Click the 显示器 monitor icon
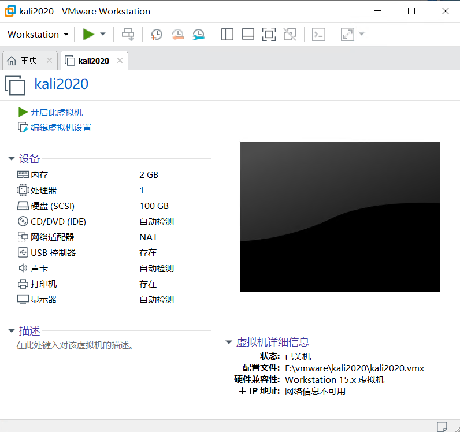The height and width of the screenshot is (432, 460). point(23,299)
